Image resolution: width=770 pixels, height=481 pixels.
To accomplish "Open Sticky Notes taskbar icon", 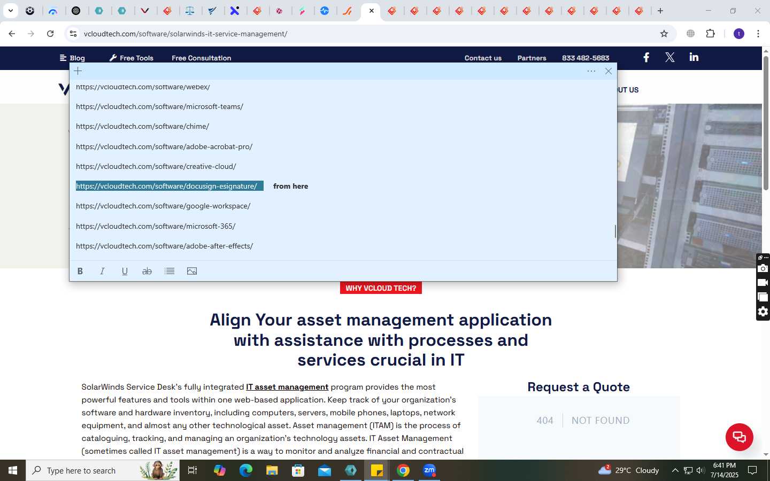I will (377, 470).
